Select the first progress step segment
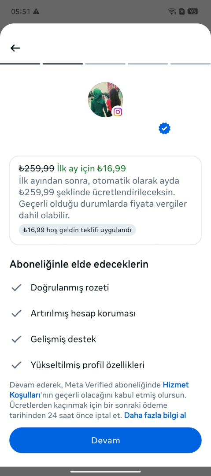Screen dimensions: 211x476 click(x=20, y=64)
